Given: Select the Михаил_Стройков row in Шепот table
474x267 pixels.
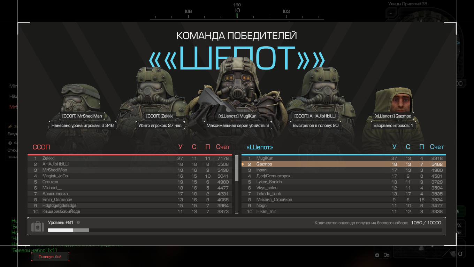Looking at the screenshot, I should [x=343, y=200].
